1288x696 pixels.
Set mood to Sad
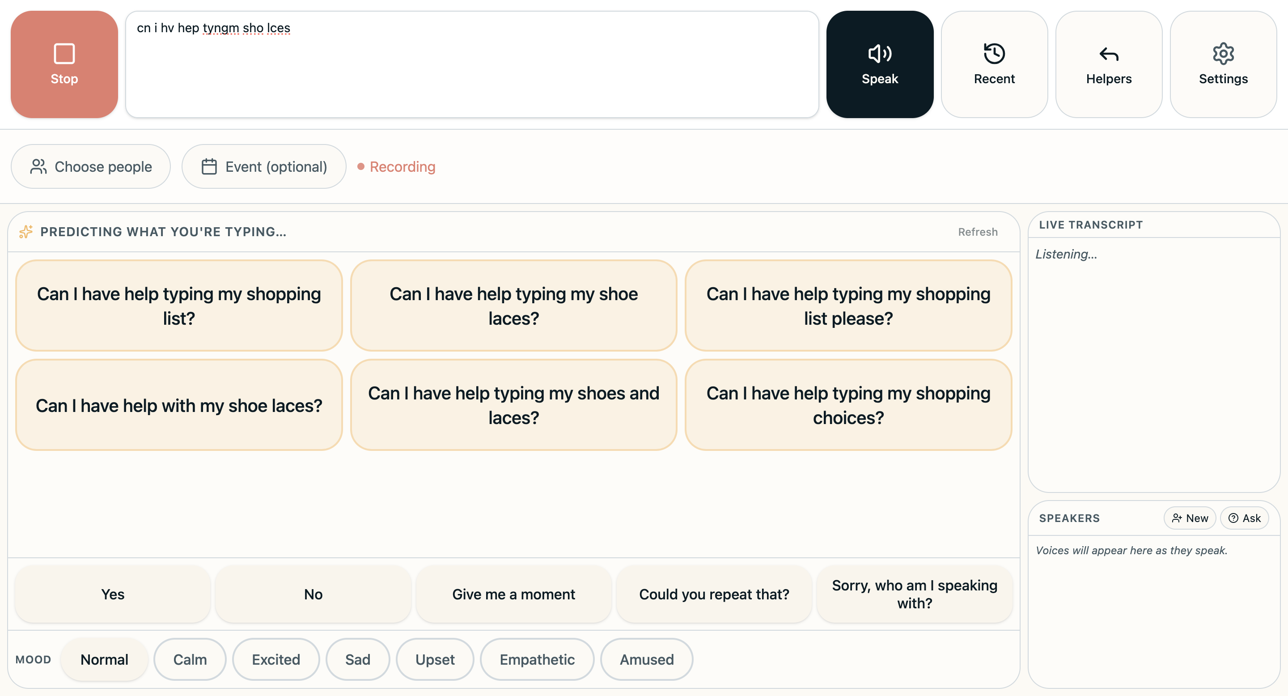[x=357, y=659]
